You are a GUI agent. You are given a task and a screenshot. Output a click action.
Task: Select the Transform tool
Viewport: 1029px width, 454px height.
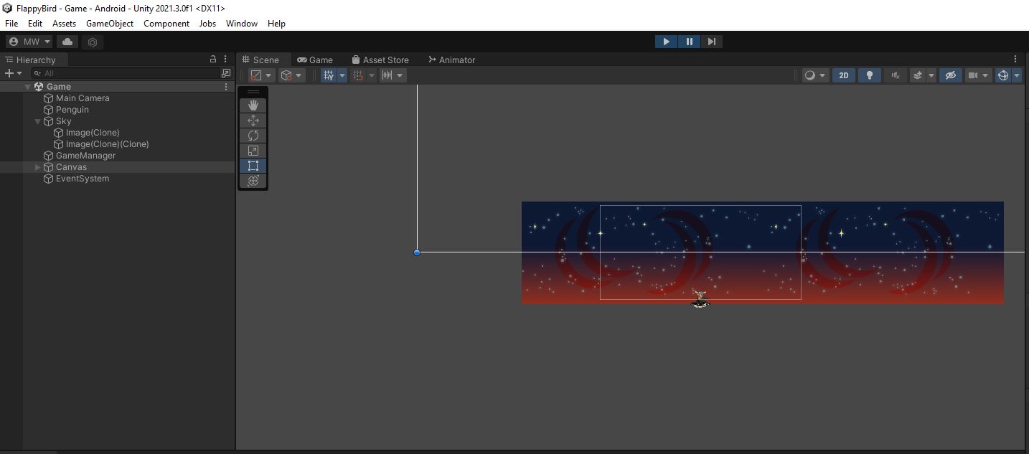click(253, 181)
